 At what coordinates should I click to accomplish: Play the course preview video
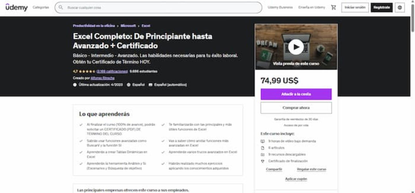coord(296,47)
